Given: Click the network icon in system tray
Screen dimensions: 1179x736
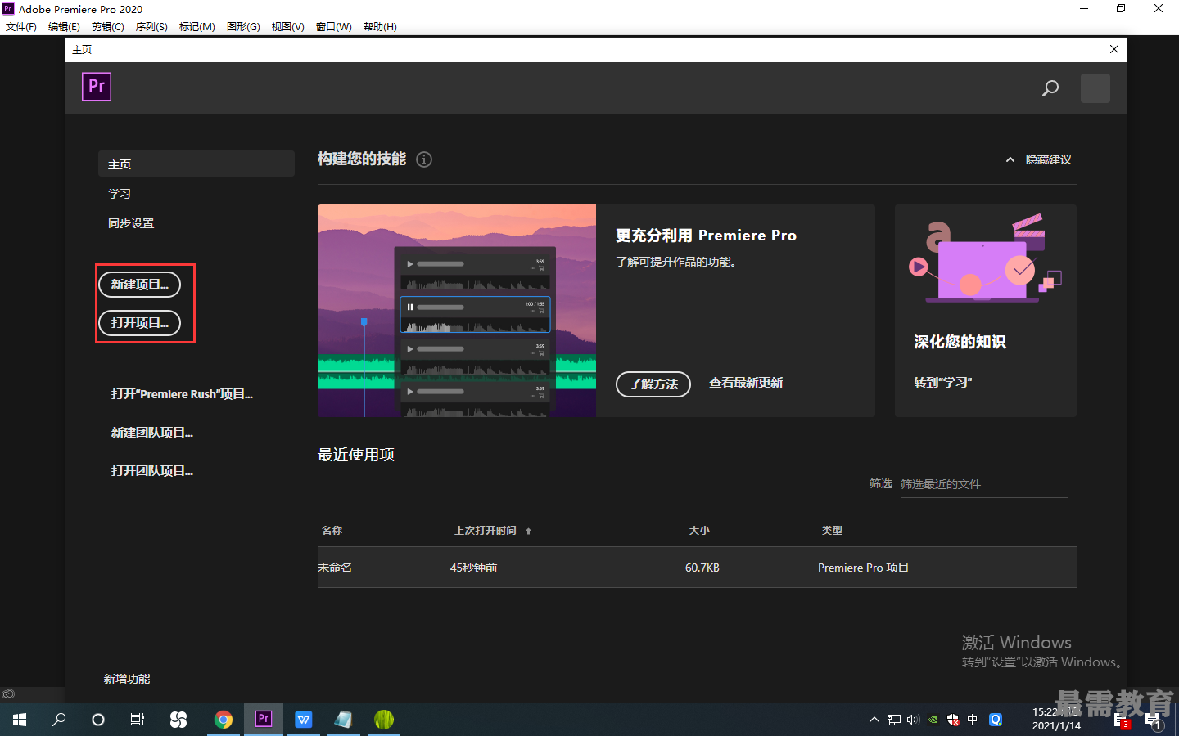Looking at the screenshot, I should pos(894,720).
